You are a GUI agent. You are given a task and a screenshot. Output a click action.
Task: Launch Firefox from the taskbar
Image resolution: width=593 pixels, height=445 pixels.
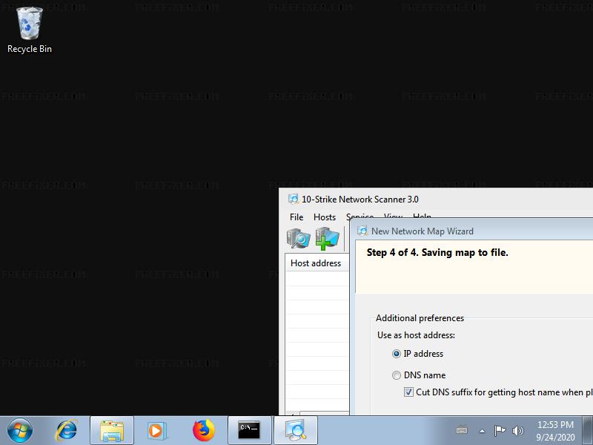(x=202, y=430)
